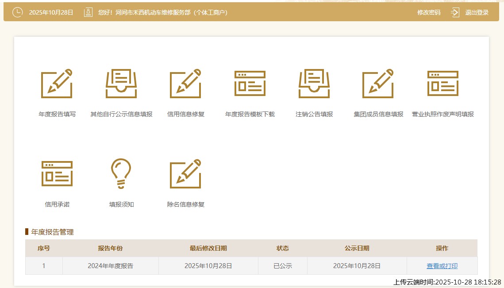Click the 年度报告填写 text label

coord(57,114)
